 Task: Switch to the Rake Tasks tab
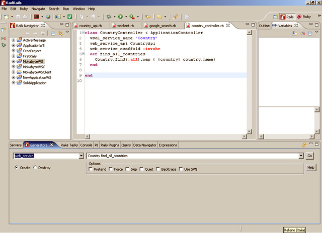69,145
